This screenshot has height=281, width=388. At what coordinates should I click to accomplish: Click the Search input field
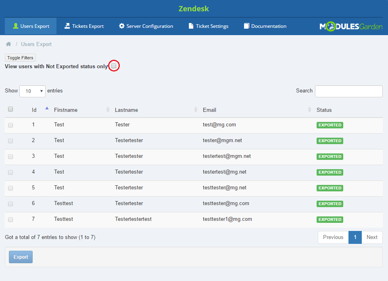pyautogui.click(x=348, y=91)
